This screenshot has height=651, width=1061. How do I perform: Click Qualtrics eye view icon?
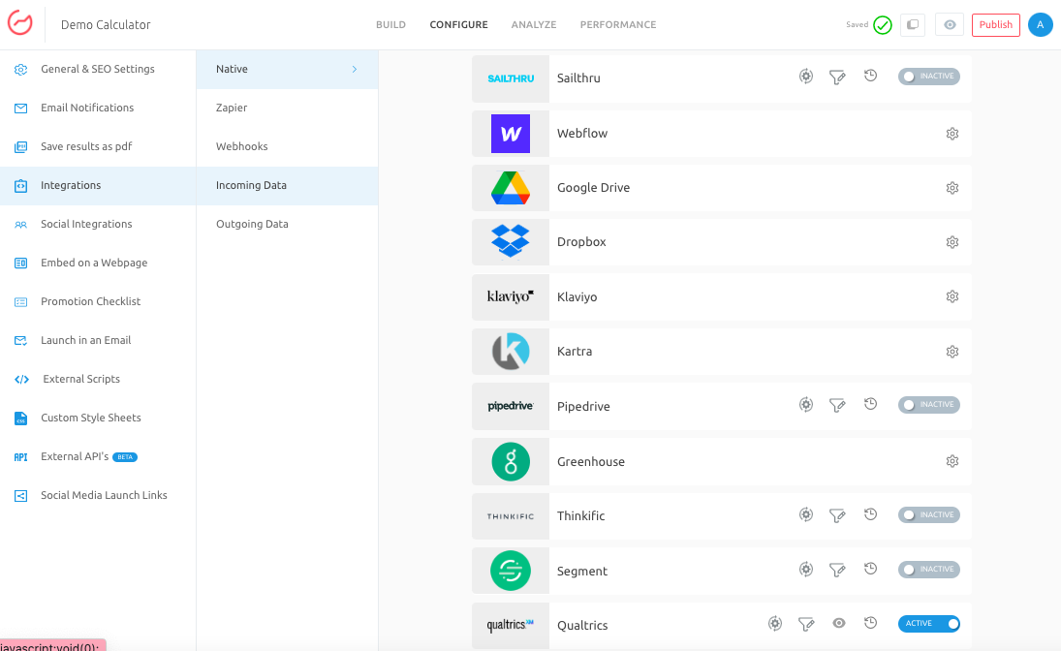click(x=839, y=623)
